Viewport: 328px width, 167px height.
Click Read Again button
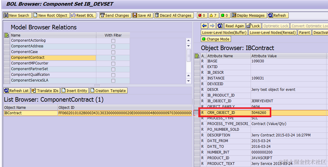235,26
